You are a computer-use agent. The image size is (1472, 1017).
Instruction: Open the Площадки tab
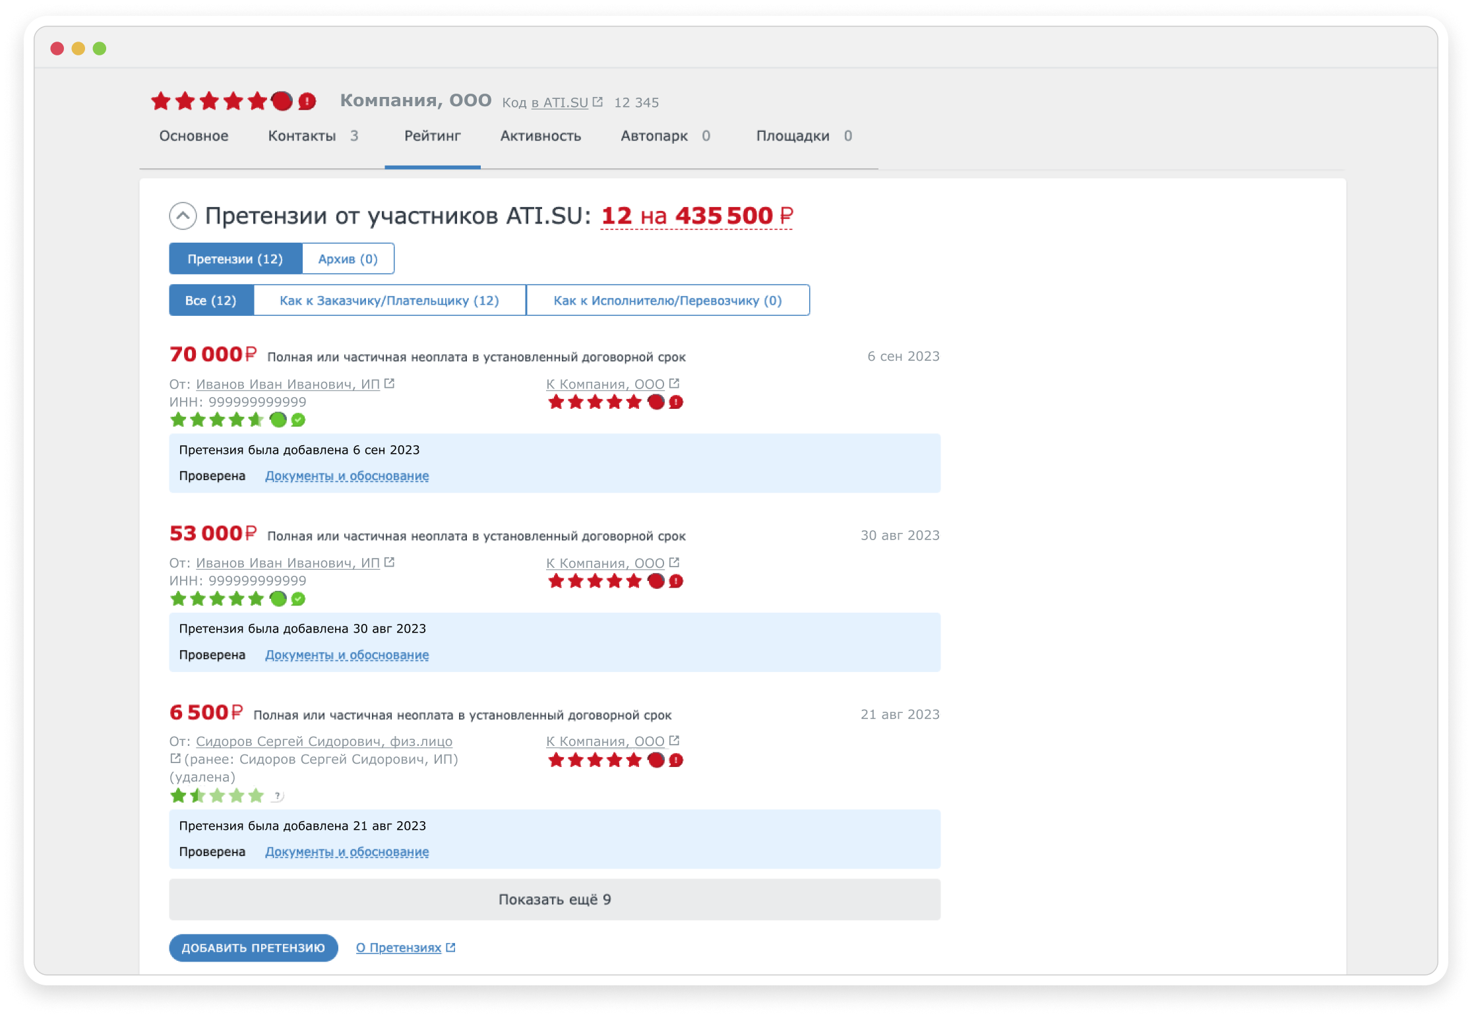pos(804,136)
